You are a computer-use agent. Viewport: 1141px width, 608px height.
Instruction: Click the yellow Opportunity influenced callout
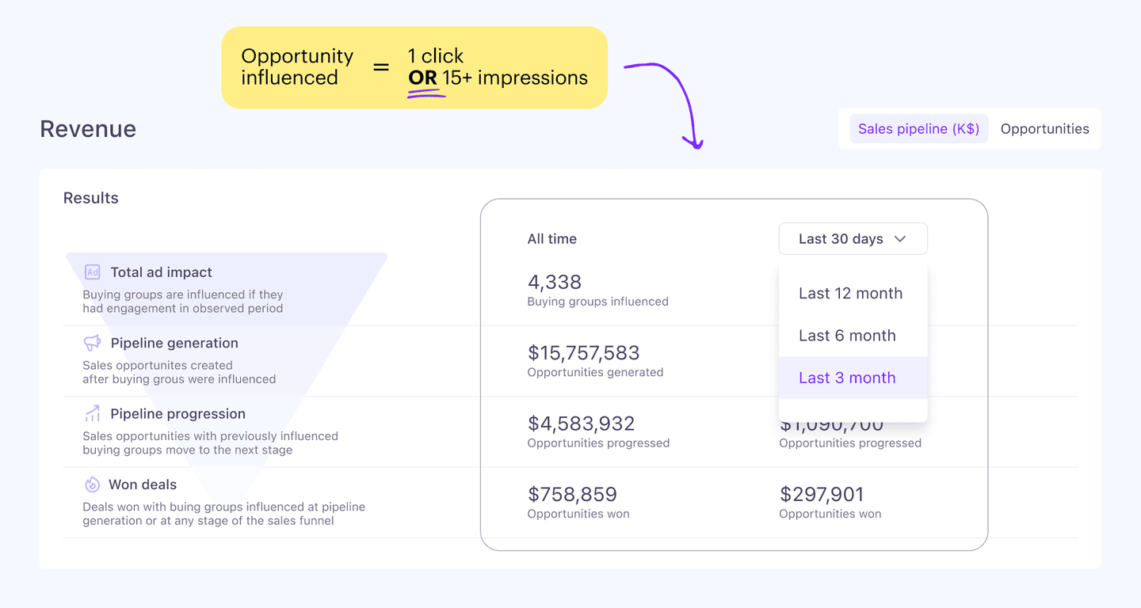pyautogui.click(x=414, y=67)
